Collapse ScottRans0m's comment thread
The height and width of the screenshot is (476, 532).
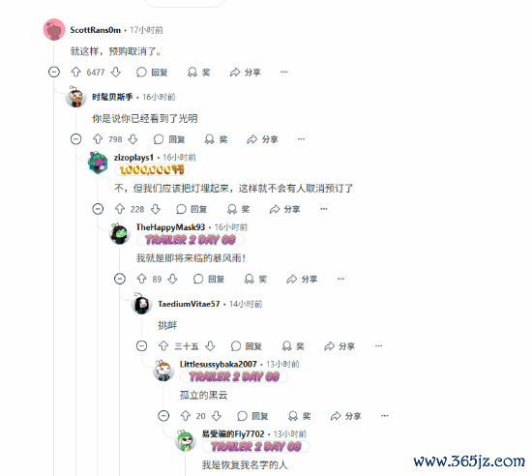pos(54,72)
